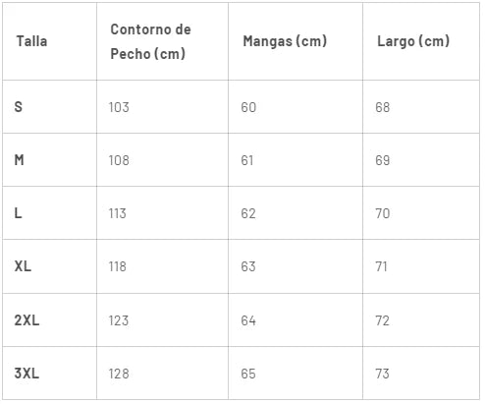The width and height of the screenshot is (485, 404).
Task: Click chest value 103 for size S
Action: [x=119, y=107]
